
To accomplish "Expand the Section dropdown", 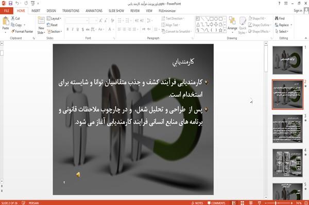I will pos(55,31).
